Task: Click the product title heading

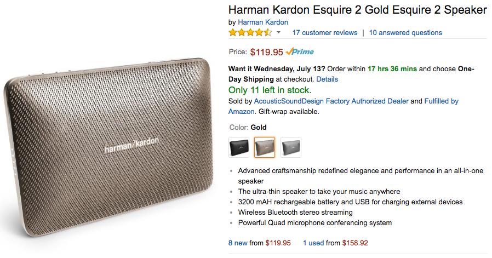Action: point(357,10)
